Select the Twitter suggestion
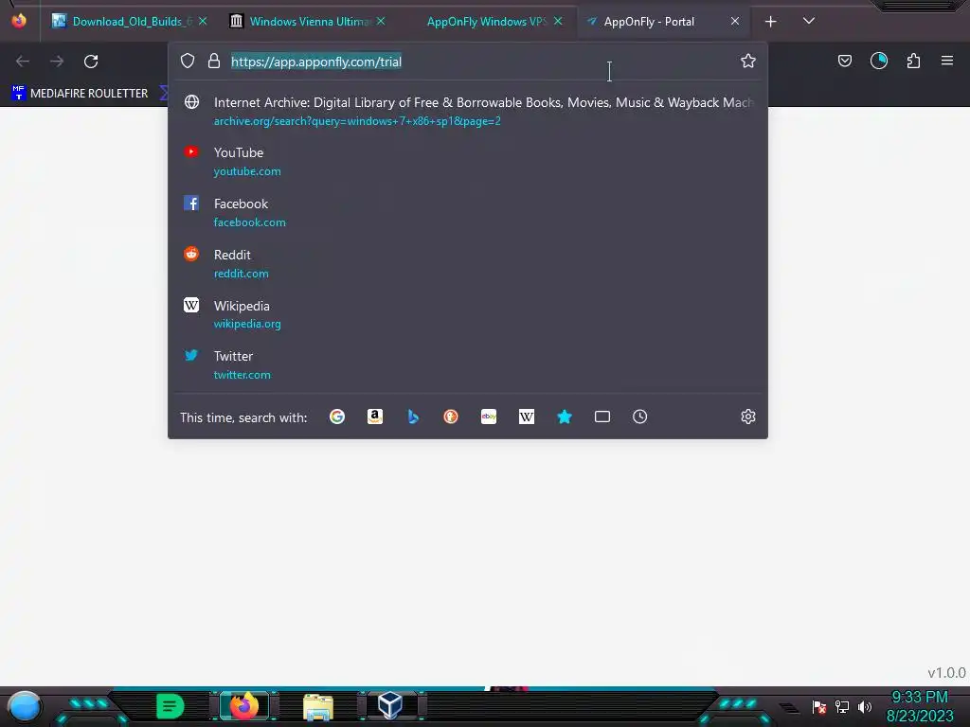The width and height of the screenshot is (970, 727). pyautogui.click(x=468, y=365)
